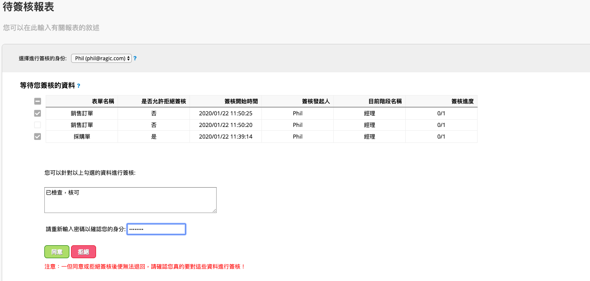590x281 pixels.
Task: Click the 簽核開始時間 column header
Action: [241, 102]
